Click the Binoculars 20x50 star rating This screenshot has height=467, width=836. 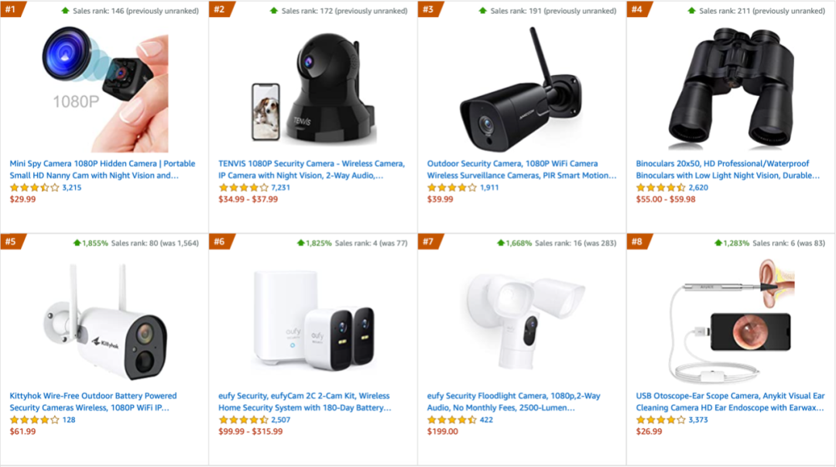(x=661, y=187)
